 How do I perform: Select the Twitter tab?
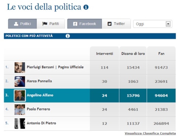click(116, 24)
